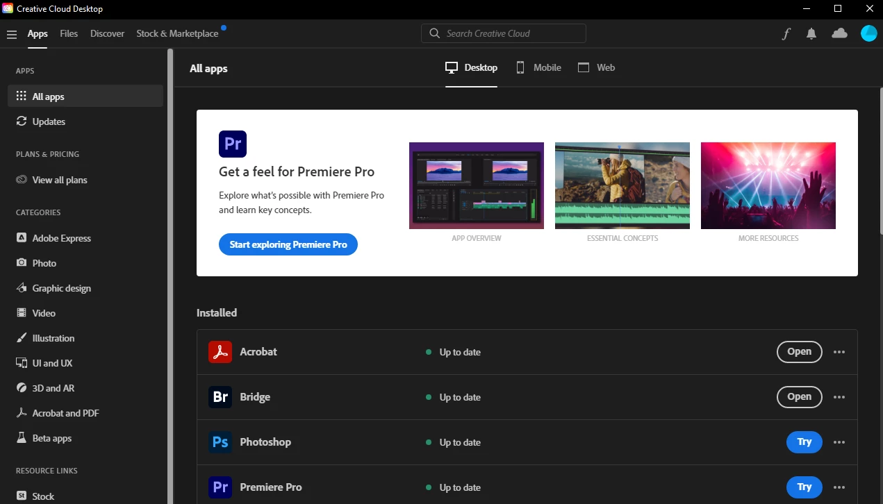Click the Photoshop app name

coord(265,442)
